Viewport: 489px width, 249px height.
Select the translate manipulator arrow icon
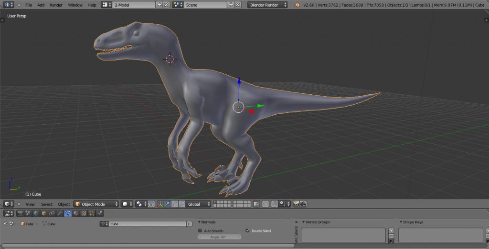pyautogui.click(x=168, y=204)
